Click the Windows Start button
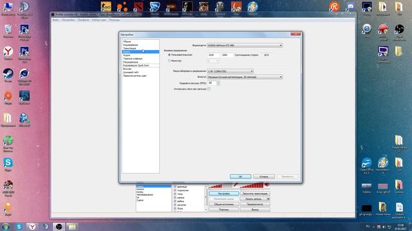Viewport: 412px width, 231px height. click(6, 227)
